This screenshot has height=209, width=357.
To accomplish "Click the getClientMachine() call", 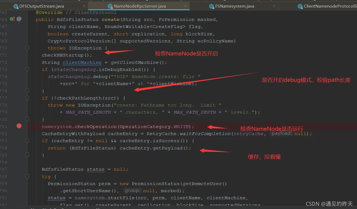I will [x=137, y=62].
